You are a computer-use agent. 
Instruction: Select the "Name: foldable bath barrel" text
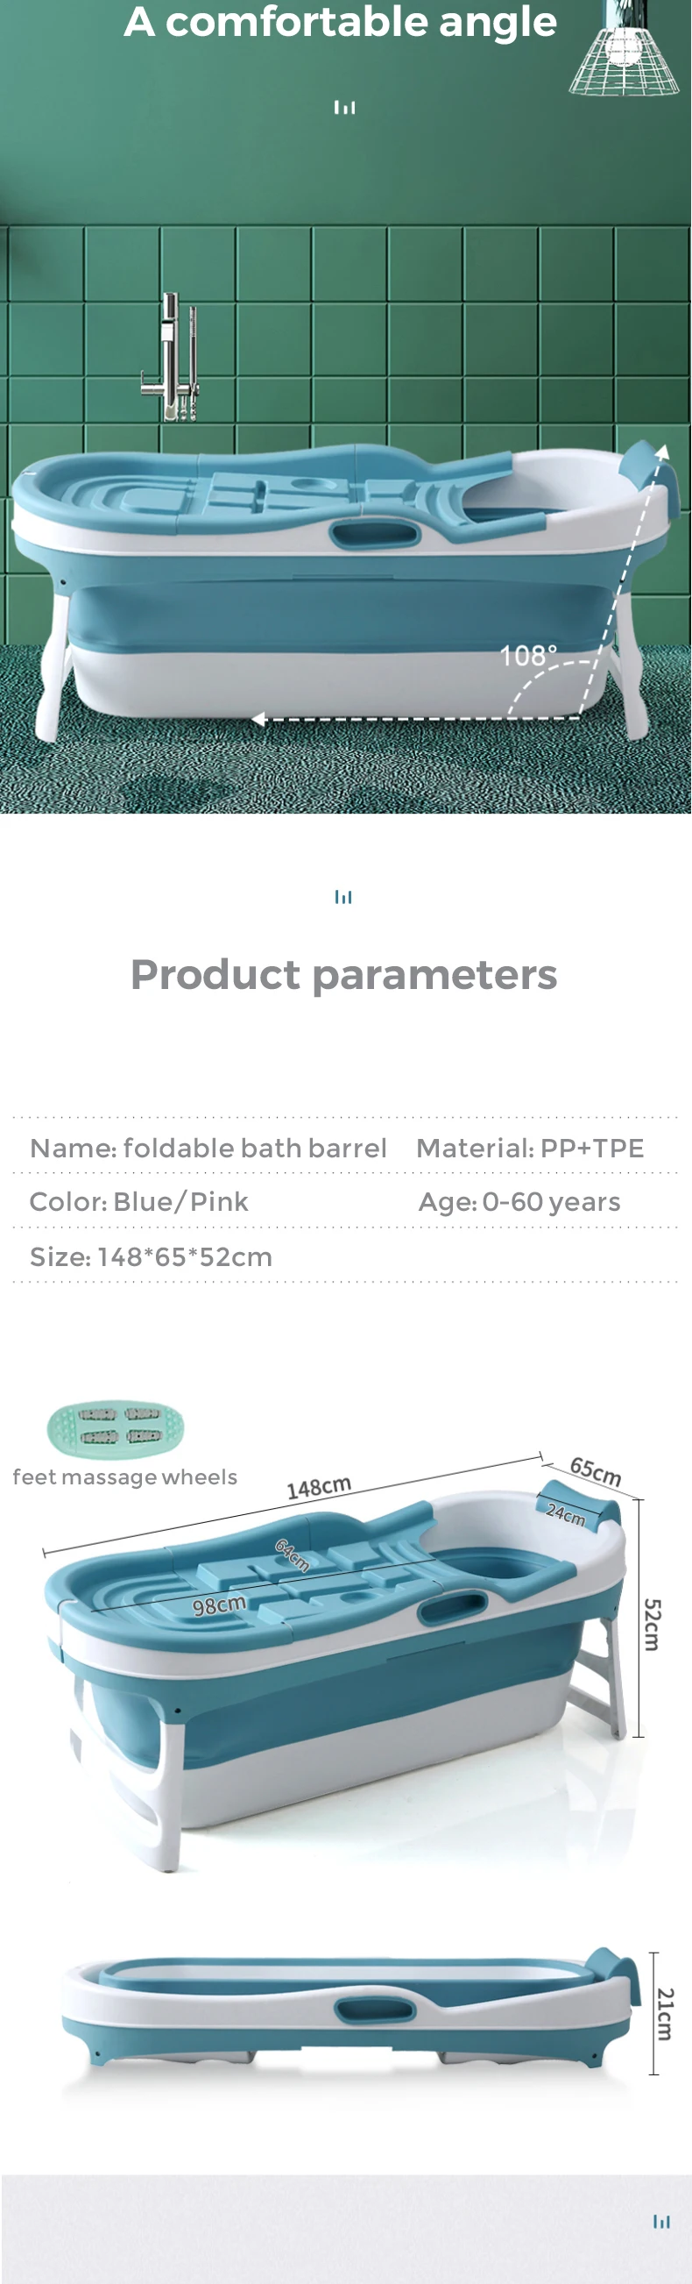pyautogui.click(x=208, y=1149)
